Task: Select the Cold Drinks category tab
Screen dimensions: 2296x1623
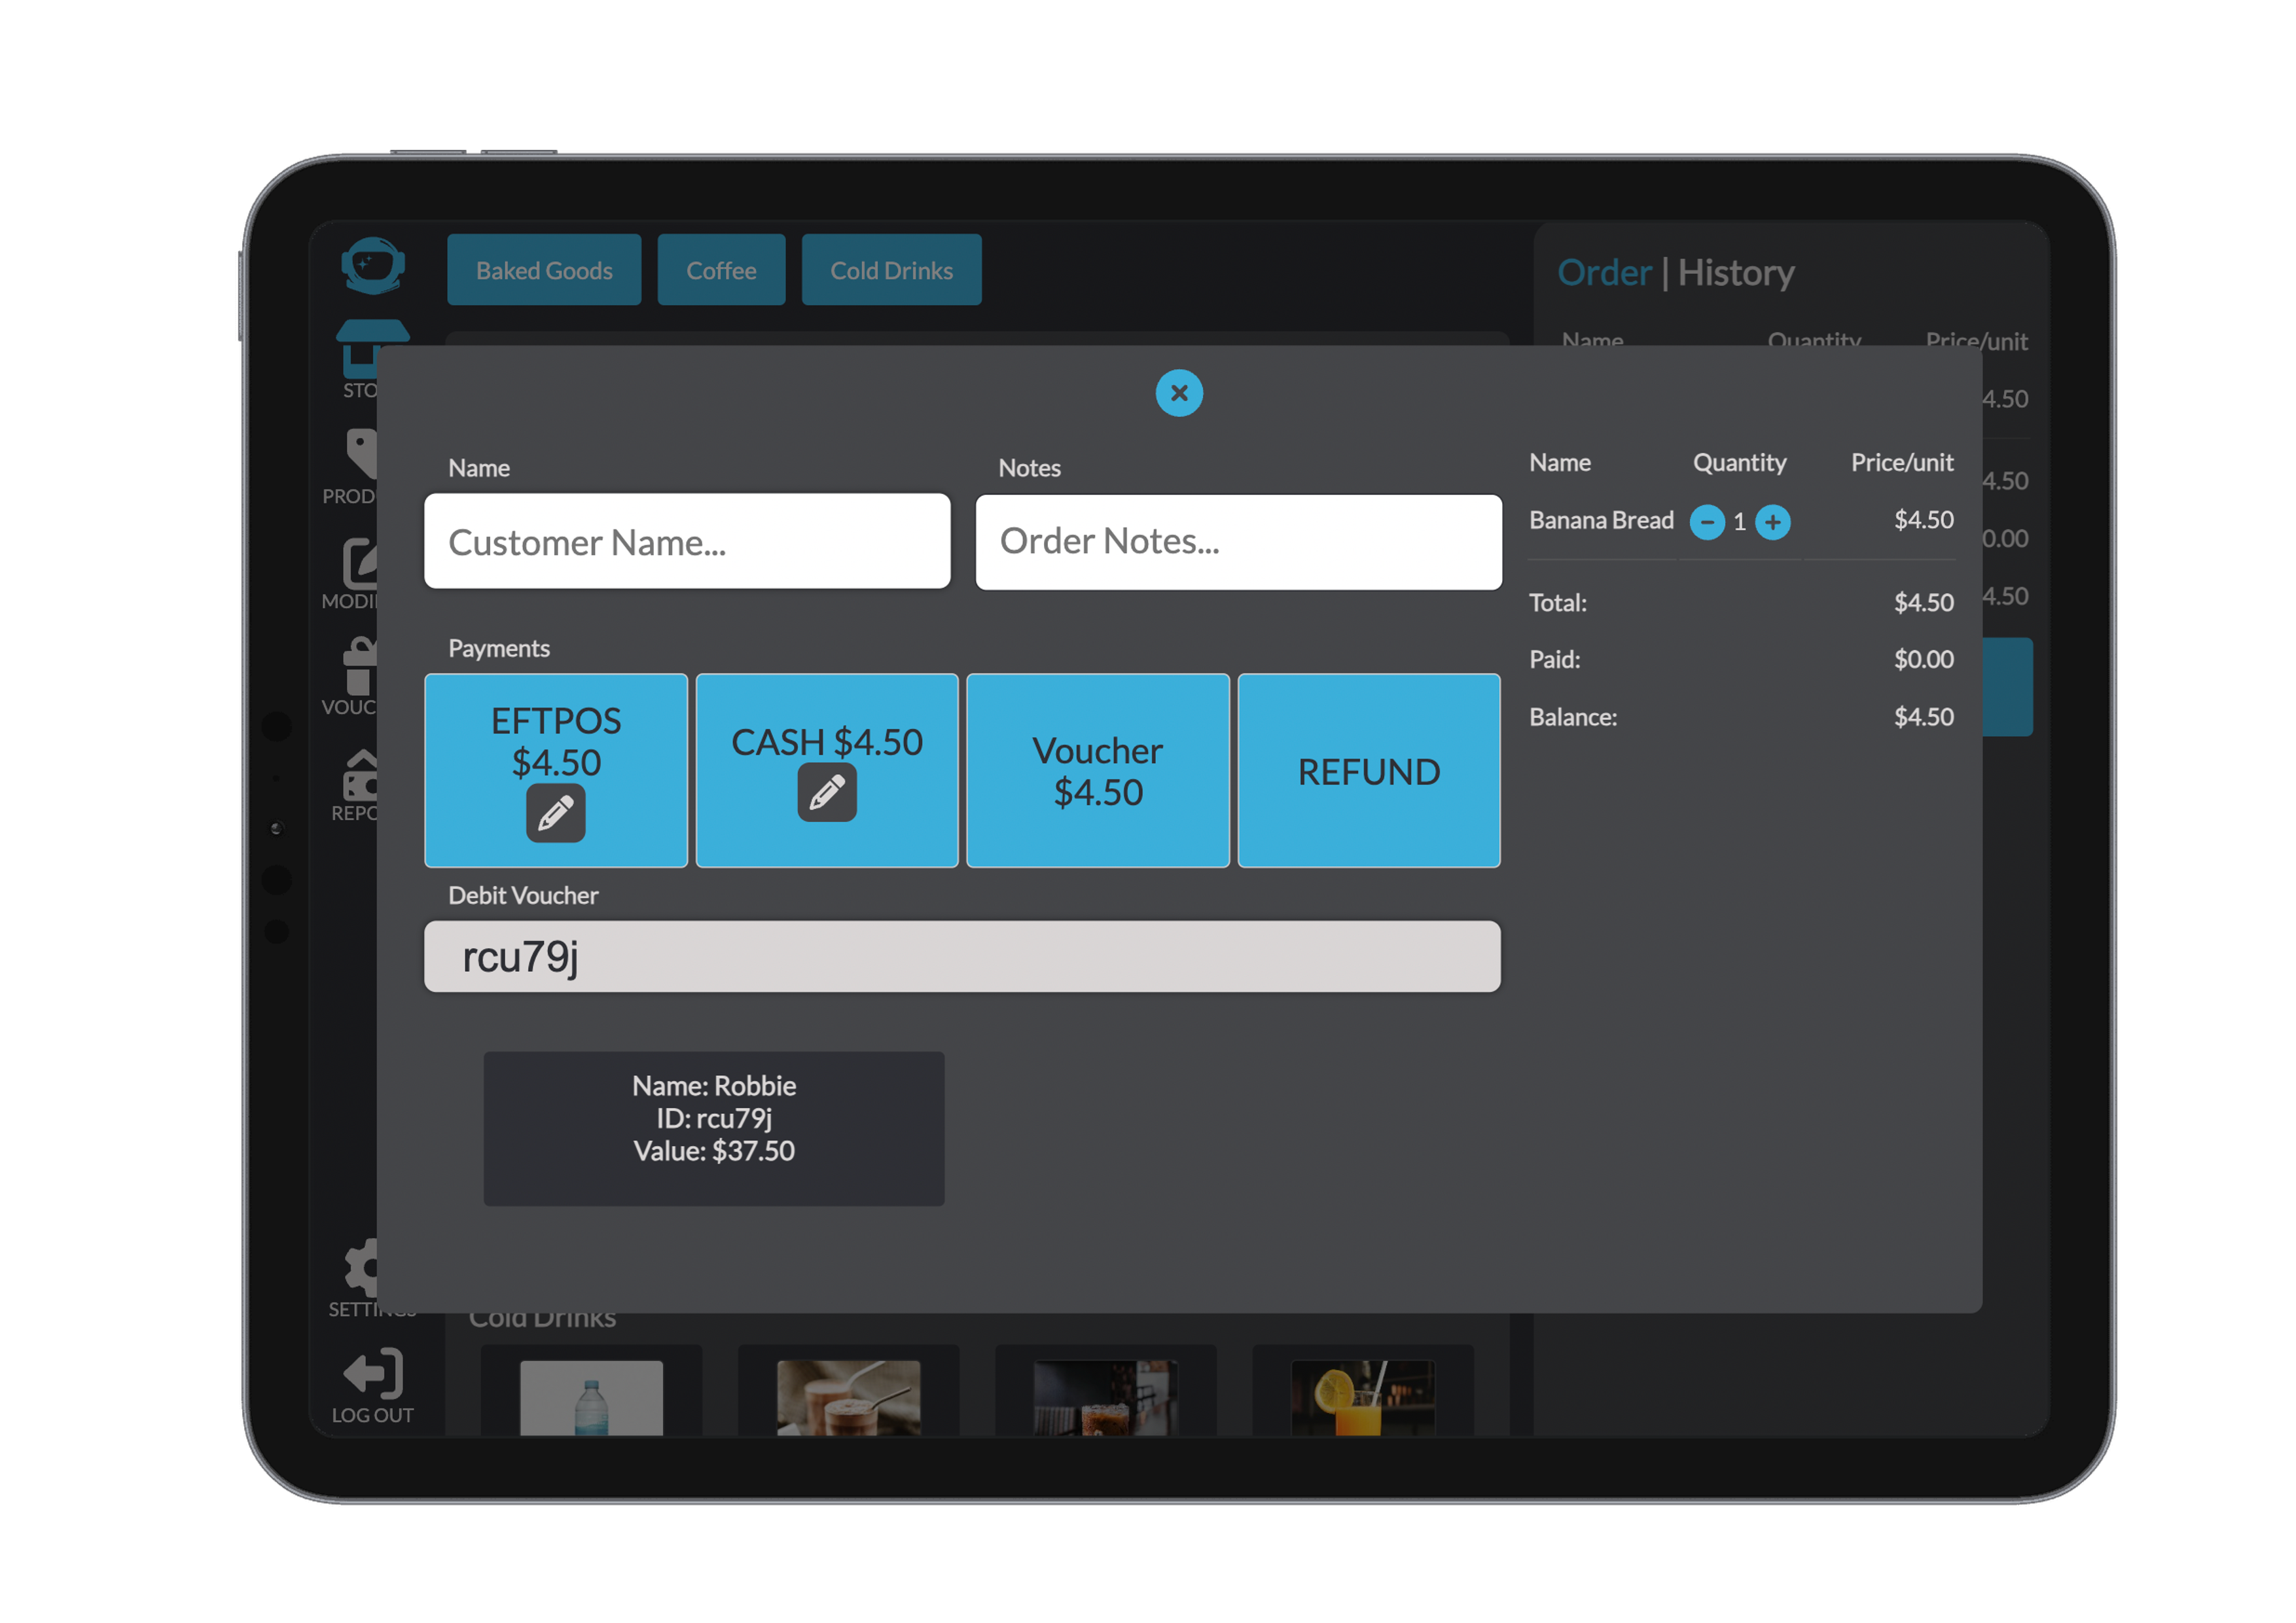Action: tap(891, 270)
